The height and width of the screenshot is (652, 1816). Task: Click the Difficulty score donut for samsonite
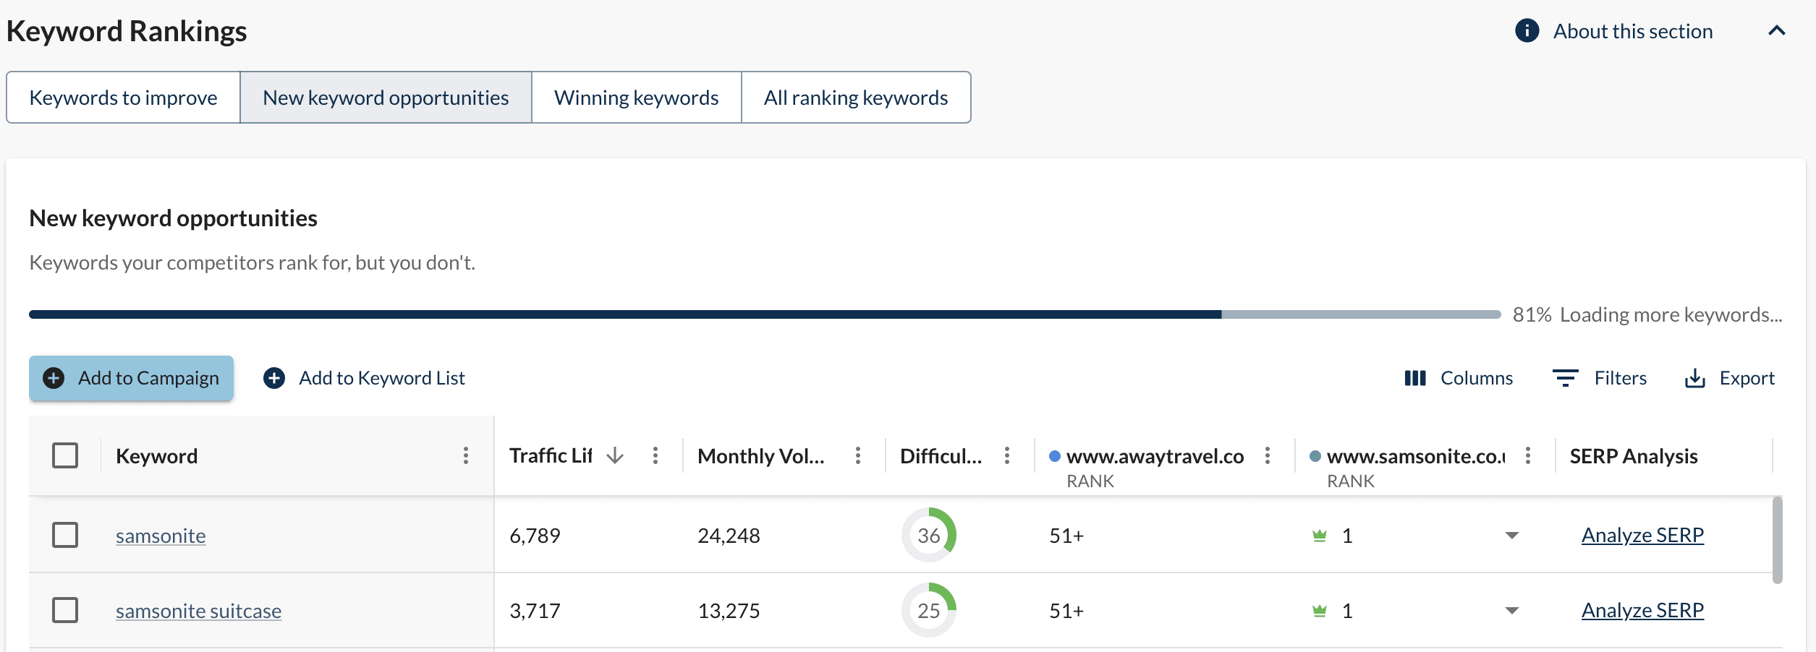[x=929, y=535]
